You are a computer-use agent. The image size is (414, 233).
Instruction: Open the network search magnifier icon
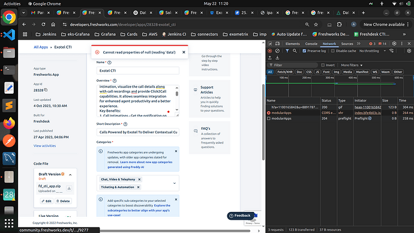[x=295, y=50]
